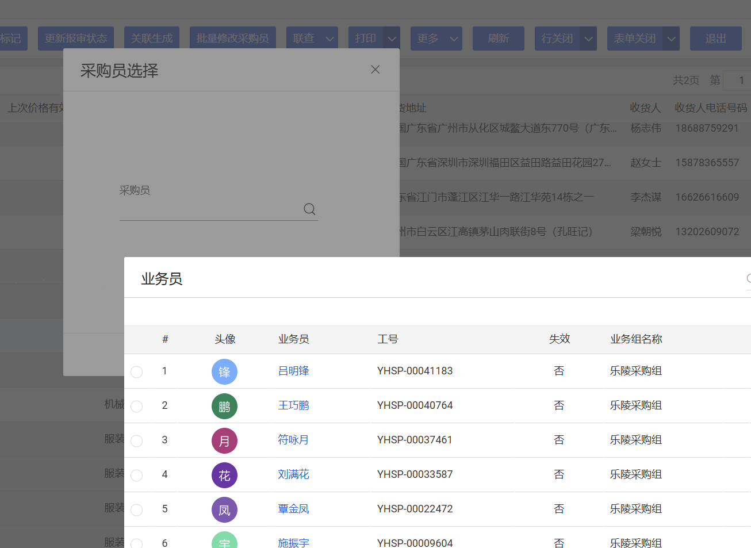Click the 刘满花 name link
This screenshot has width=751, height=548.
click(293, 474)
